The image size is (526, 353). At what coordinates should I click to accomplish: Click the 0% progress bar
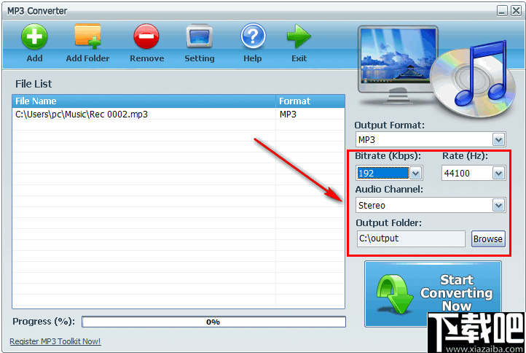[x=213, y=322]
